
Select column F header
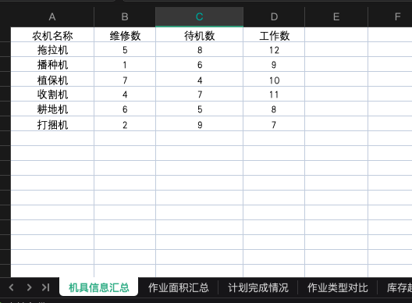pyautogui.click(x=390, y=17)
